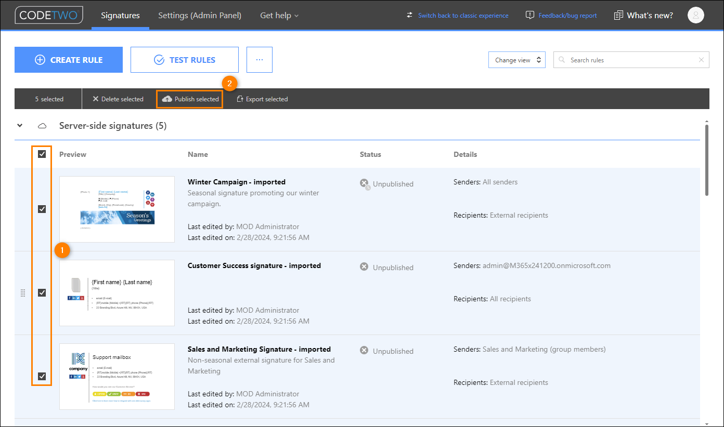Click the Export selected icon

(x=240, y=99)
